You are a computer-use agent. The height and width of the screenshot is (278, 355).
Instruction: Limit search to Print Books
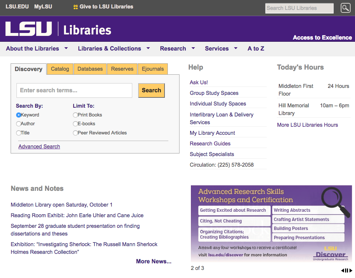pos(75,115)
